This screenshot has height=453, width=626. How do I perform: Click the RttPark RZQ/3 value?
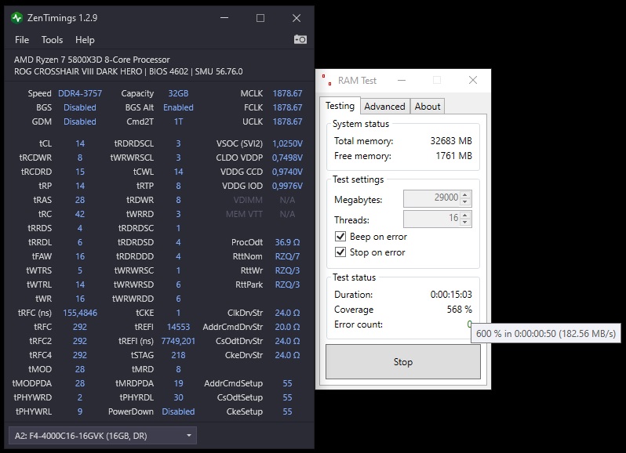pyautogui.click(x=287, y=284)
